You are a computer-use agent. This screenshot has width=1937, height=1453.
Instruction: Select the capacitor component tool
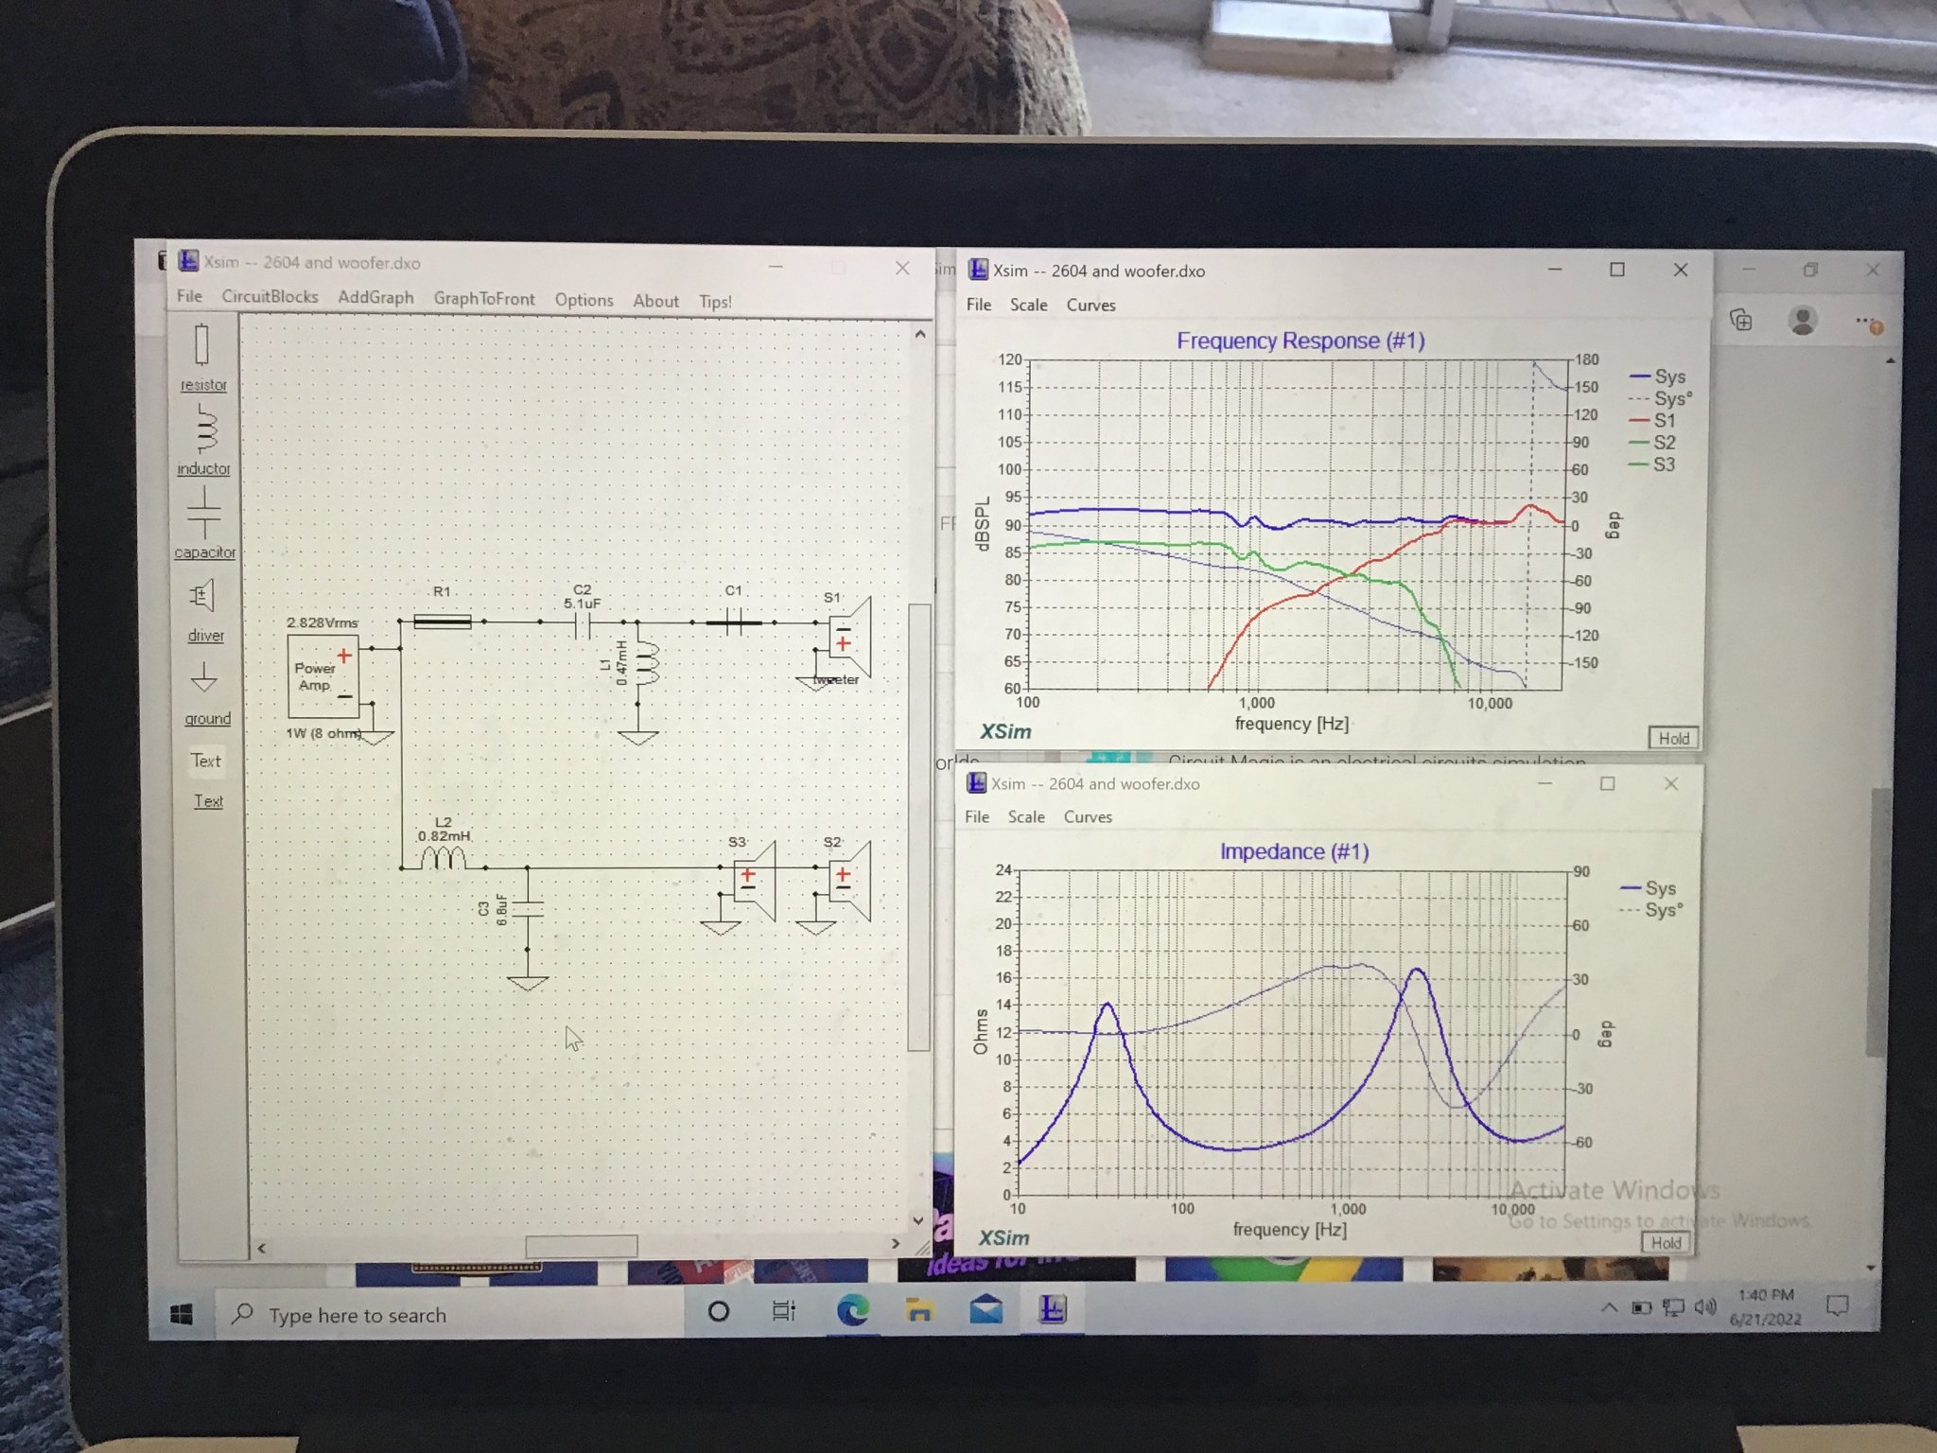click(204, 522)
